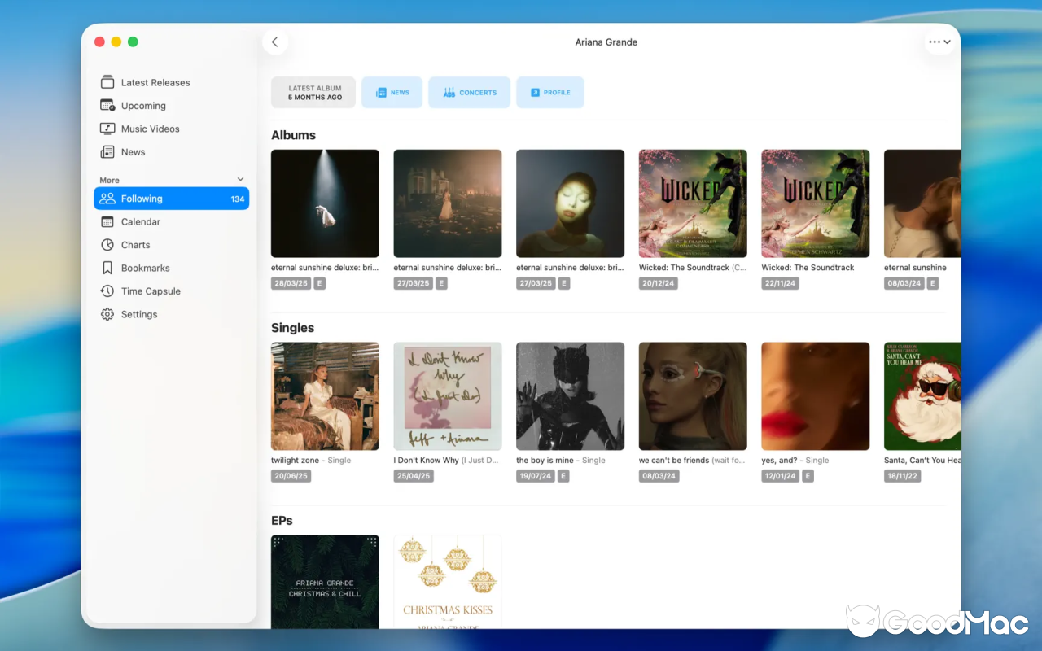
Task: Click the 18/11/22 date badge
Action: click(x=904, y=476)
